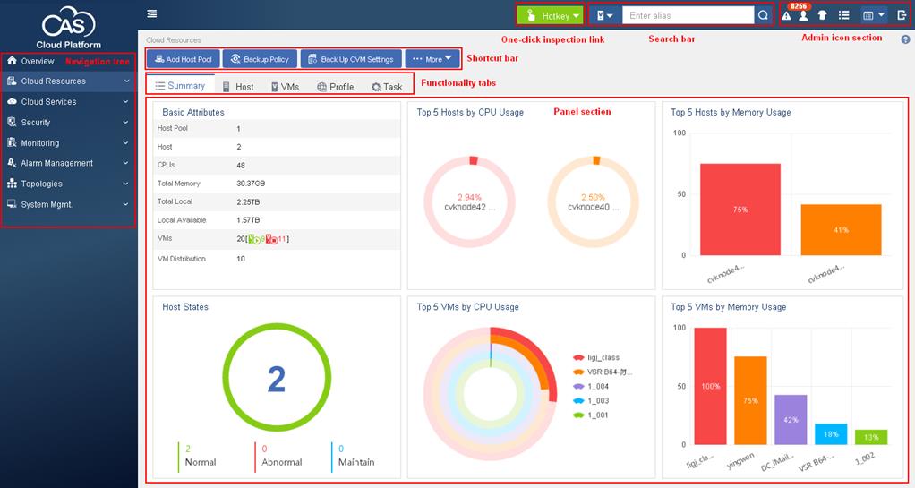Toggle 1_004 legend entry
Screen dimensions: 915x488
click(591, 387)
